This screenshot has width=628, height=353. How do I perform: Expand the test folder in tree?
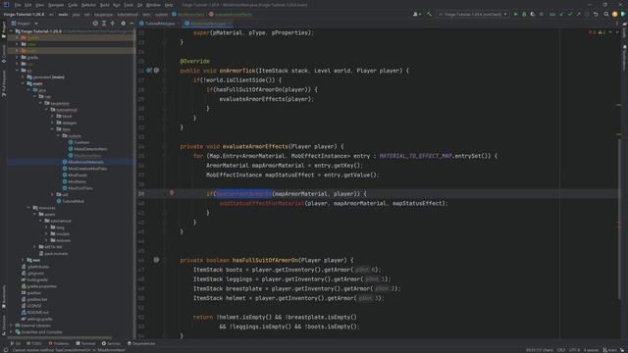pyautogui.click(x=23, y=260)
